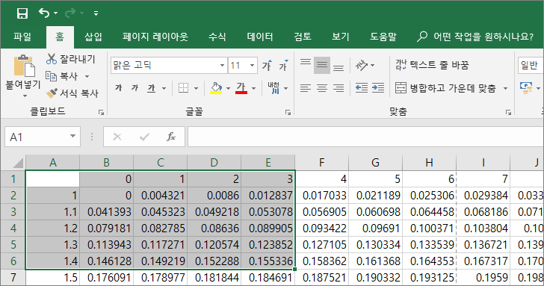Toggle underline 가 formatting

click(x=151, y=88)
